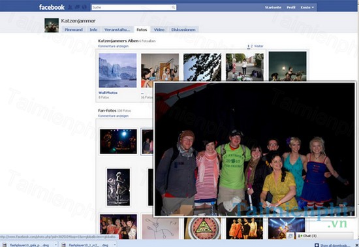Open the Chat (3) bar
Screen dimensions: 359x247
pos(324,236)
